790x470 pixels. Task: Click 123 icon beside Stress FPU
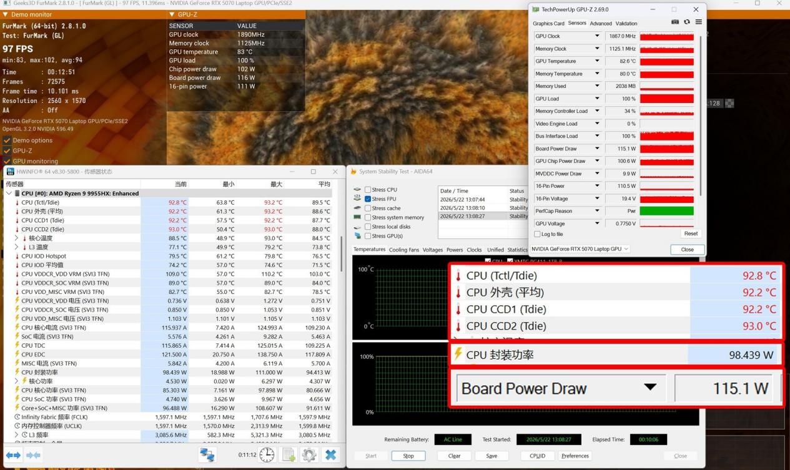[x=357, y=199]
